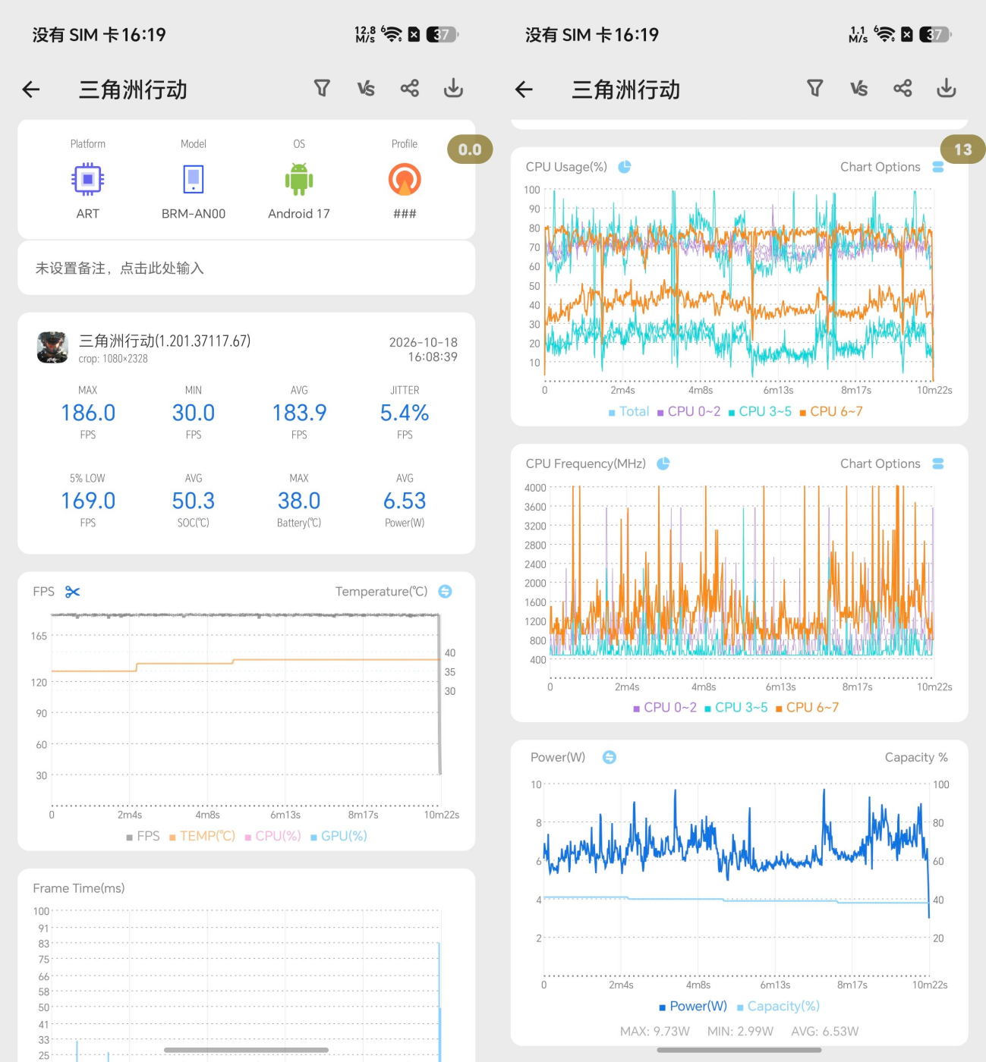986x1062 pixels.
Task: Open filter funnel icon in left screen
Action: tap(322, 89)
